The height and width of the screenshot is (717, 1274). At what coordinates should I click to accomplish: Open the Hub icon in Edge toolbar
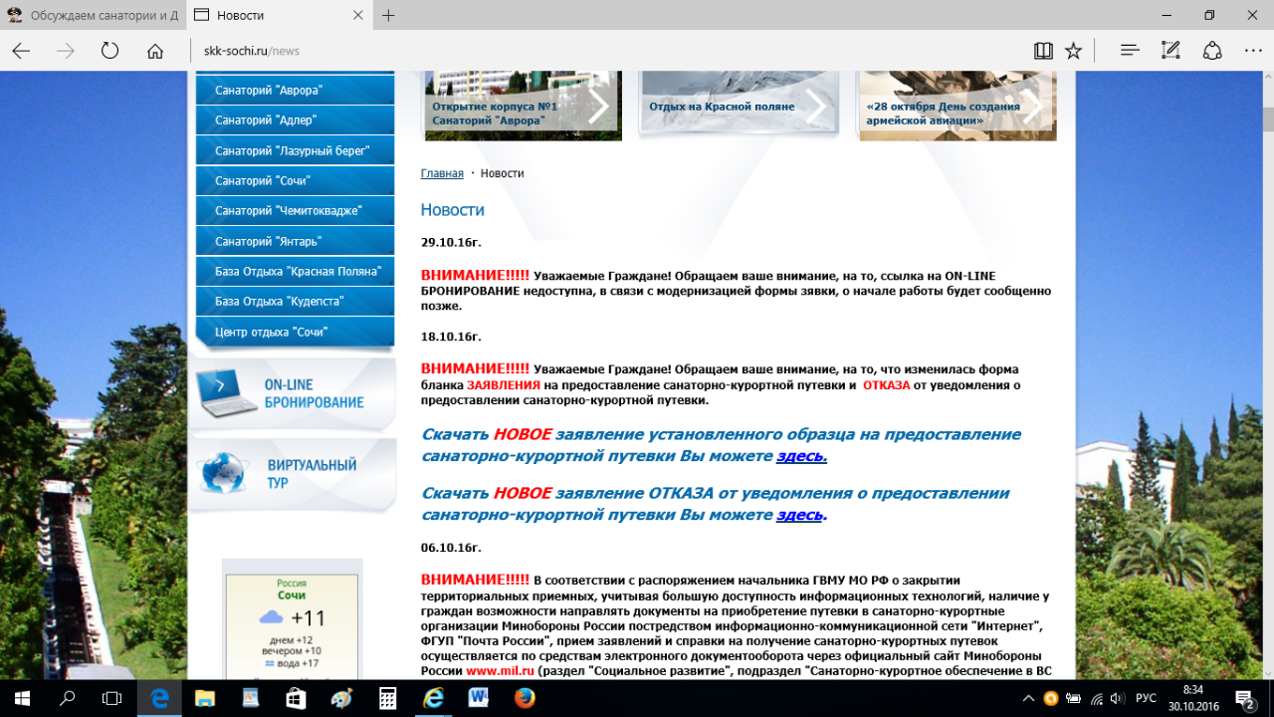click(x=1129, y=51)
